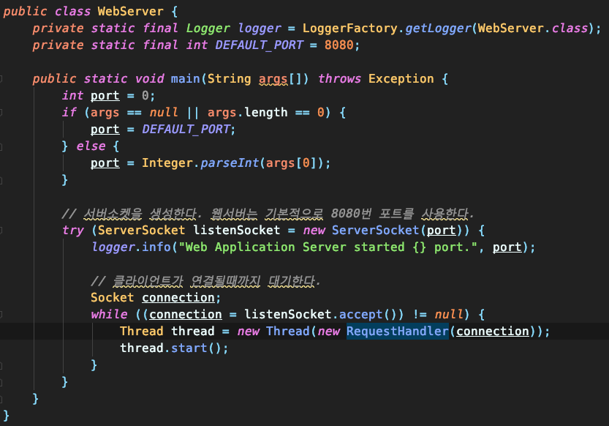Click connection in the "Socket connection;" declaration
Image resolution: width=609 pixels, height=426 pixels.
pyautogui.click(x=178, y=298)
